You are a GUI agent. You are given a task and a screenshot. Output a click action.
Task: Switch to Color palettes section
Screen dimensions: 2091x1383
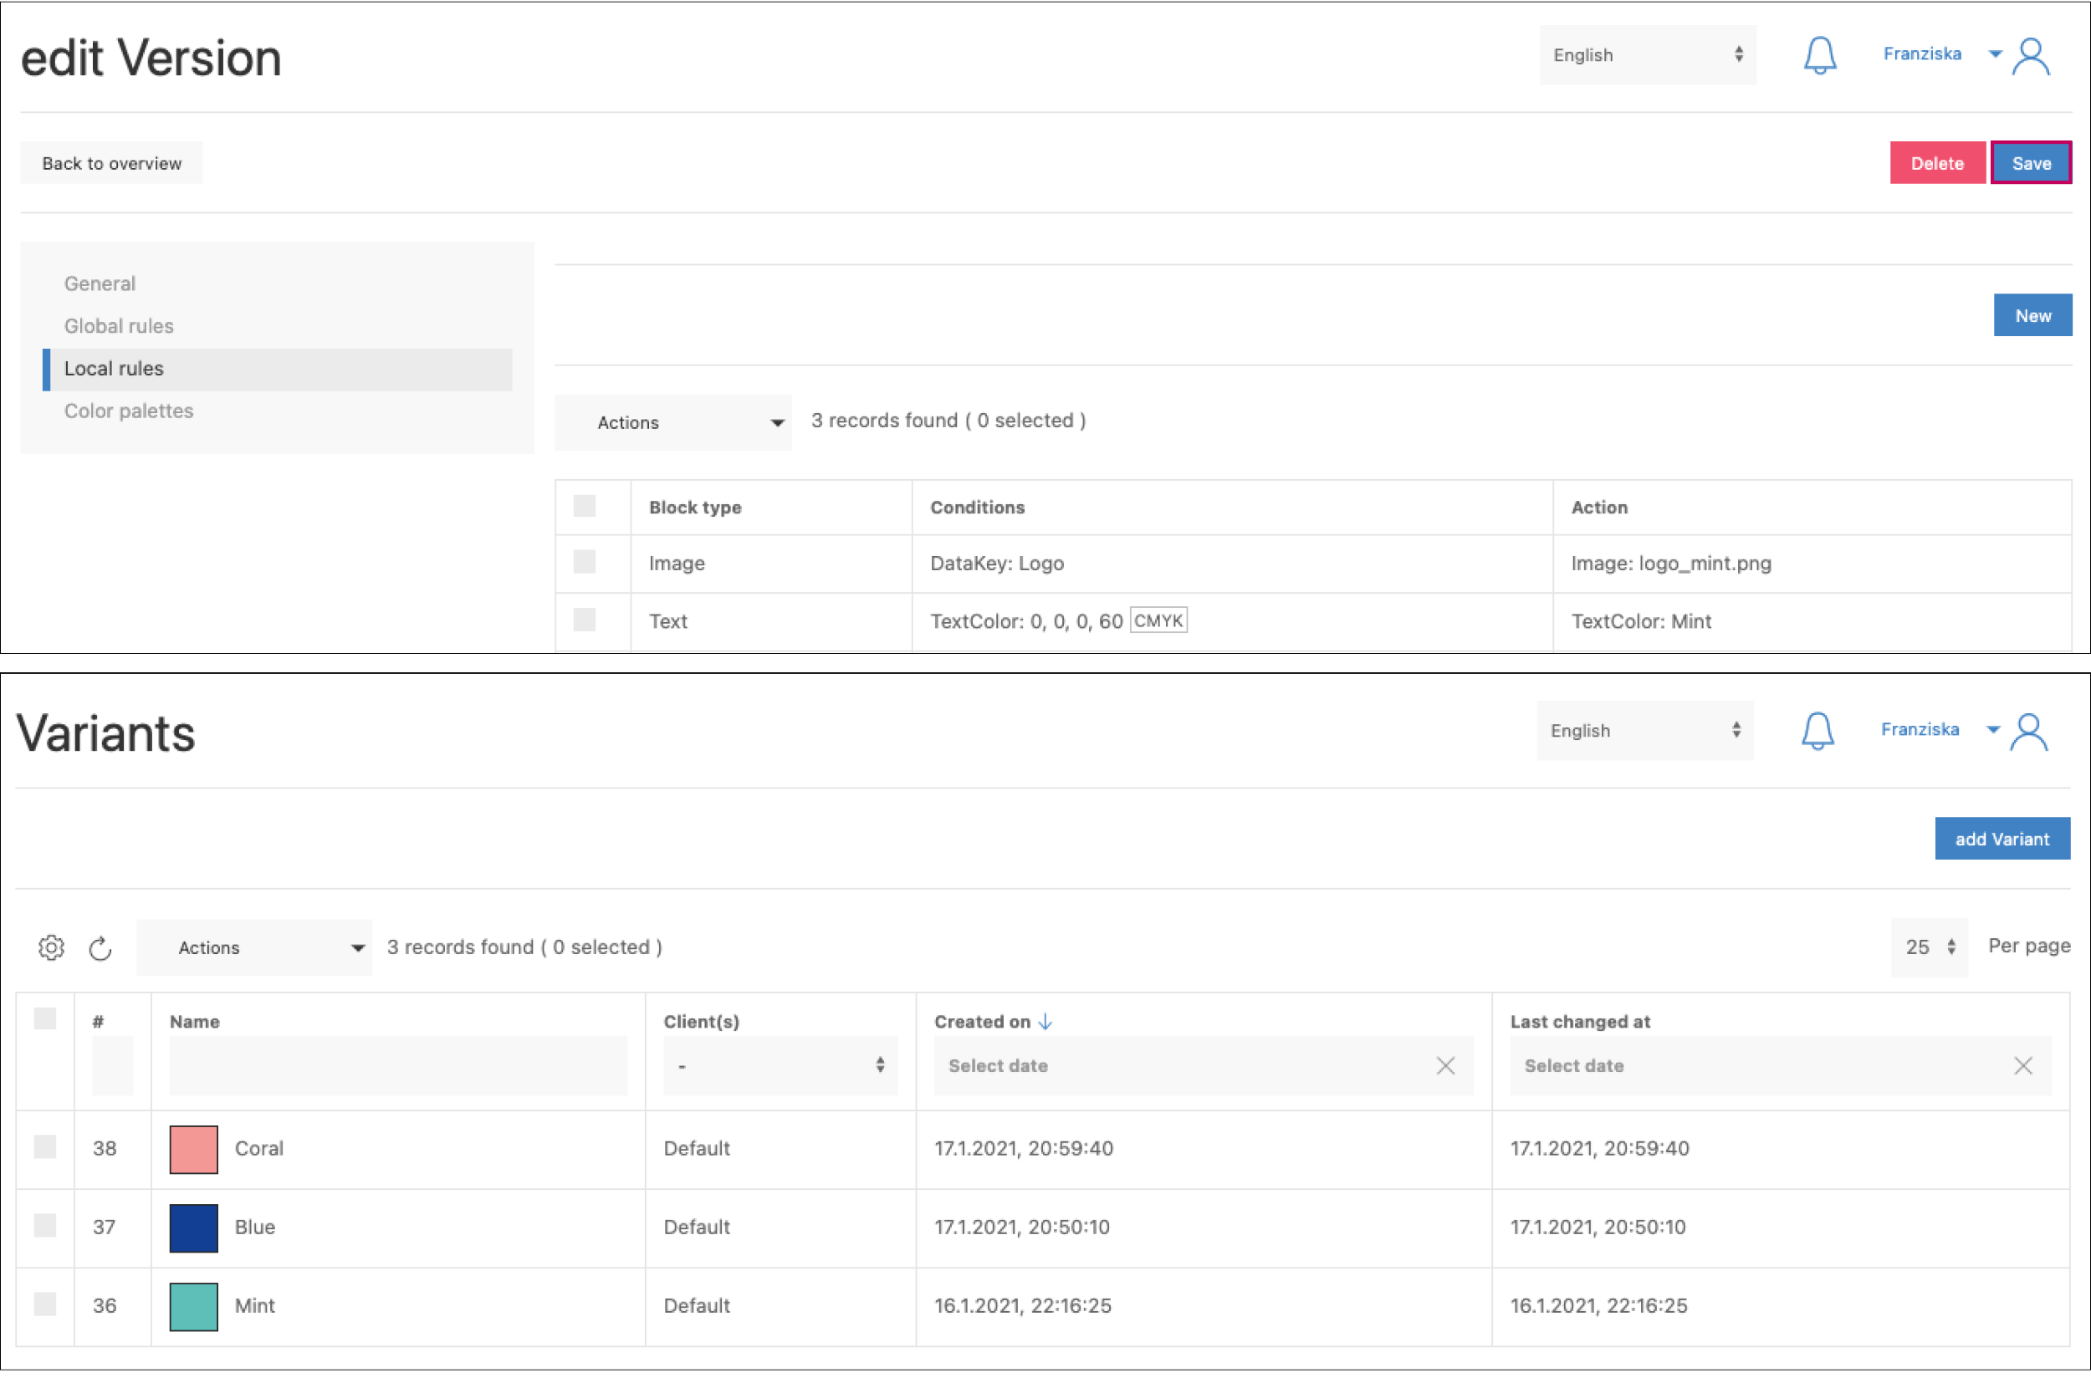(x=129, y=411)
